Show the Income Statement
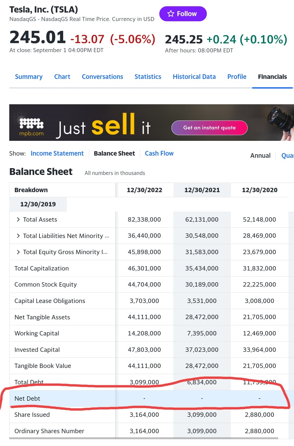This screenshot has height=446, width=294. 57,153
